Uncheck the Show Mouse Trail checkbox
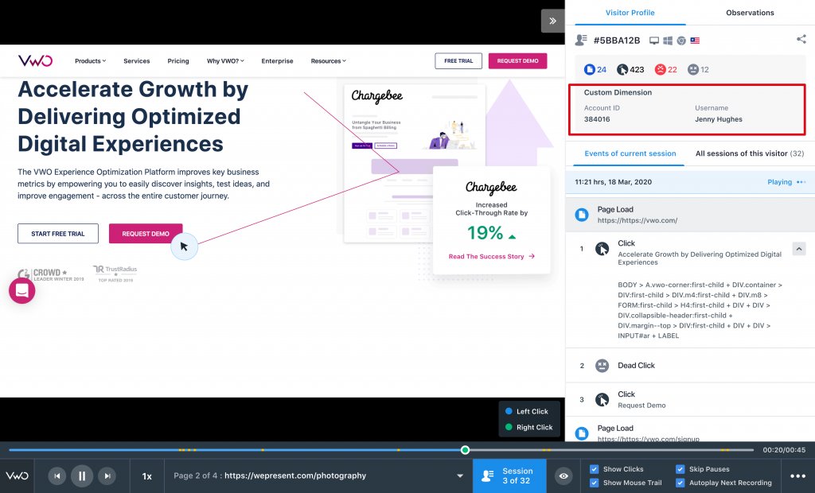815x493 pixels. 594,483
